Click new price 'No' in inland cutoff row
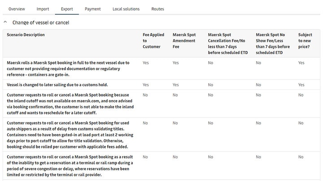This screenshot has width=323, height=181. click(301, 95)
